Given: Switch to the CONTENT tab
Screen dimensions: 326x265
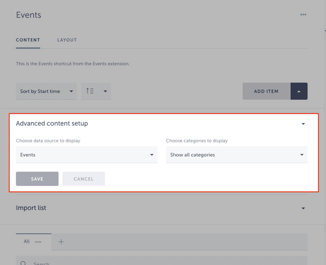Looking at the screenshot, I should [x=28, y=40].
